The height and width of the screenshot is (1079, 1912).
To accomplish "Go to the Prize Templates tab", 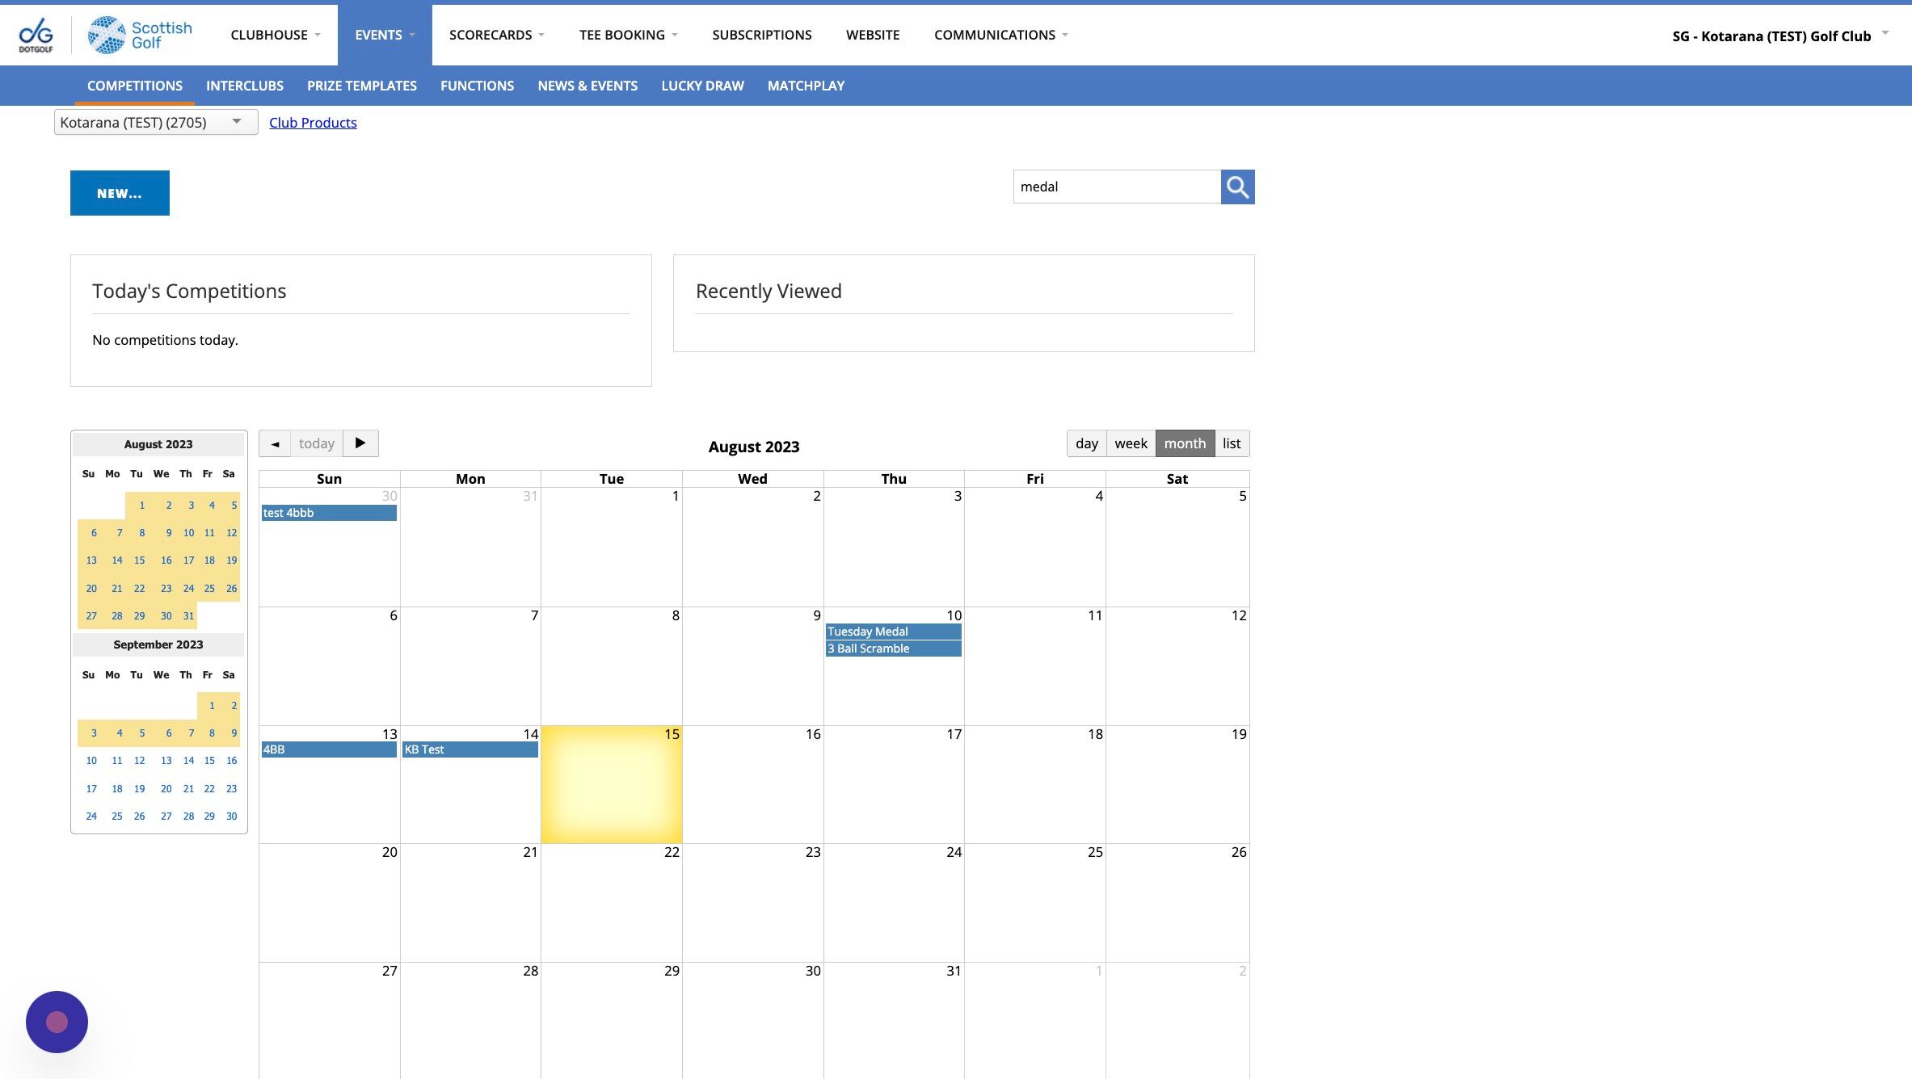I will (x=361, y=86).
